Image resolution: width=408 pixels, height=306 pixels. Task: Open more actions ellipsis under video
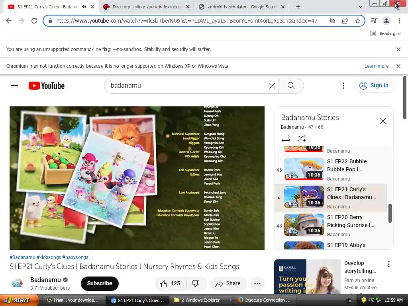257,283
